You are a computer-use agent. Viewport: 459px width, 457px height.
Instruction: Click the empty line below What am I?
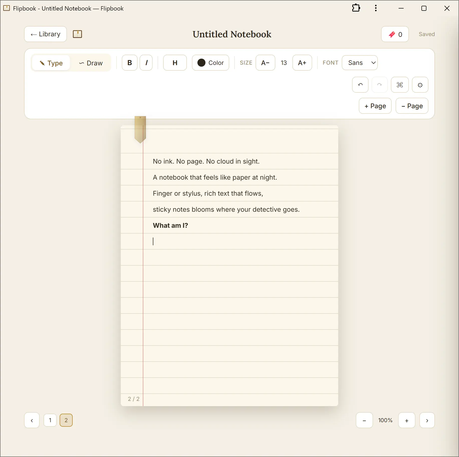[x=241, y=241]
